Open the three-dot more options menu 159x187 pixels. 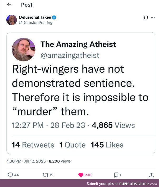pos(153,18)
